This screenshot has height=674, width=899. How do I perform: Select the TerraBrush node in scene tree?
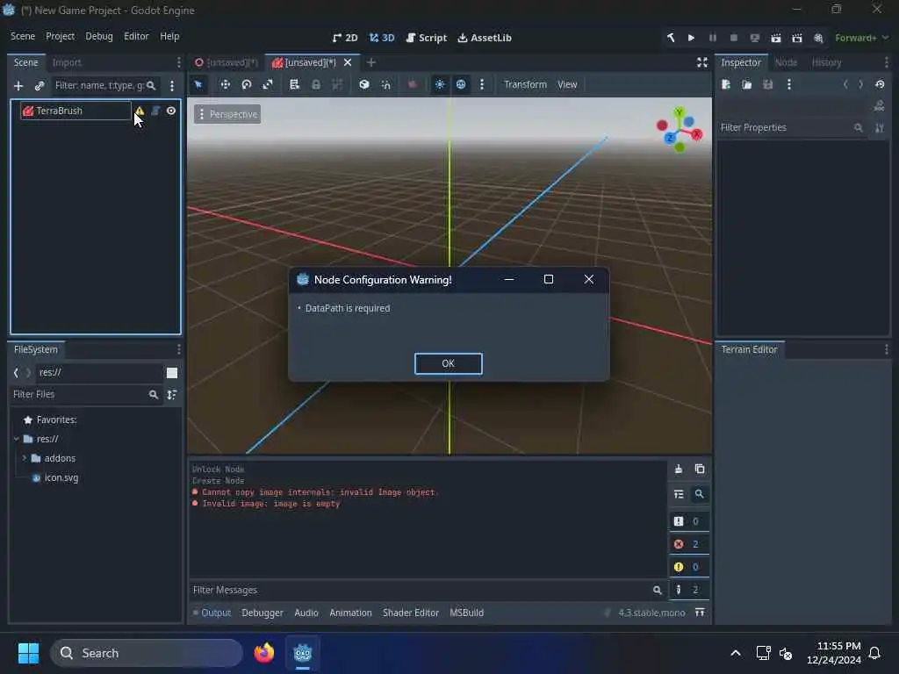click(x=59, y=111)
